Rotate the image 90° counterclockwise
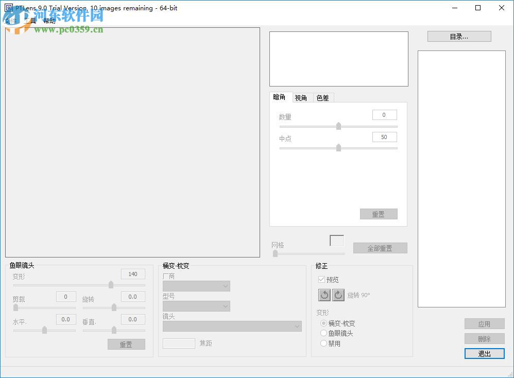This screenshot has height=378, width=514. (x=324, y=295)
